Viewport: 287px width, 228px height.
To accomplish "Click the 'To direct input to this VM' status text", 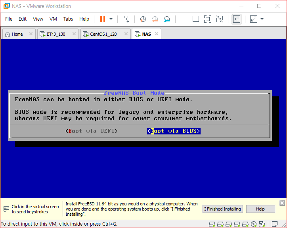I will point(59,224).
